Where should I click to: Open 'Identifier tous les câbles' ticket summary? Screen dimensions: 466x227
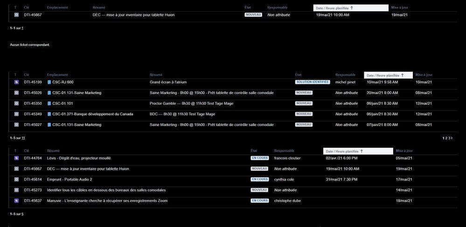[x=106, y=190]
